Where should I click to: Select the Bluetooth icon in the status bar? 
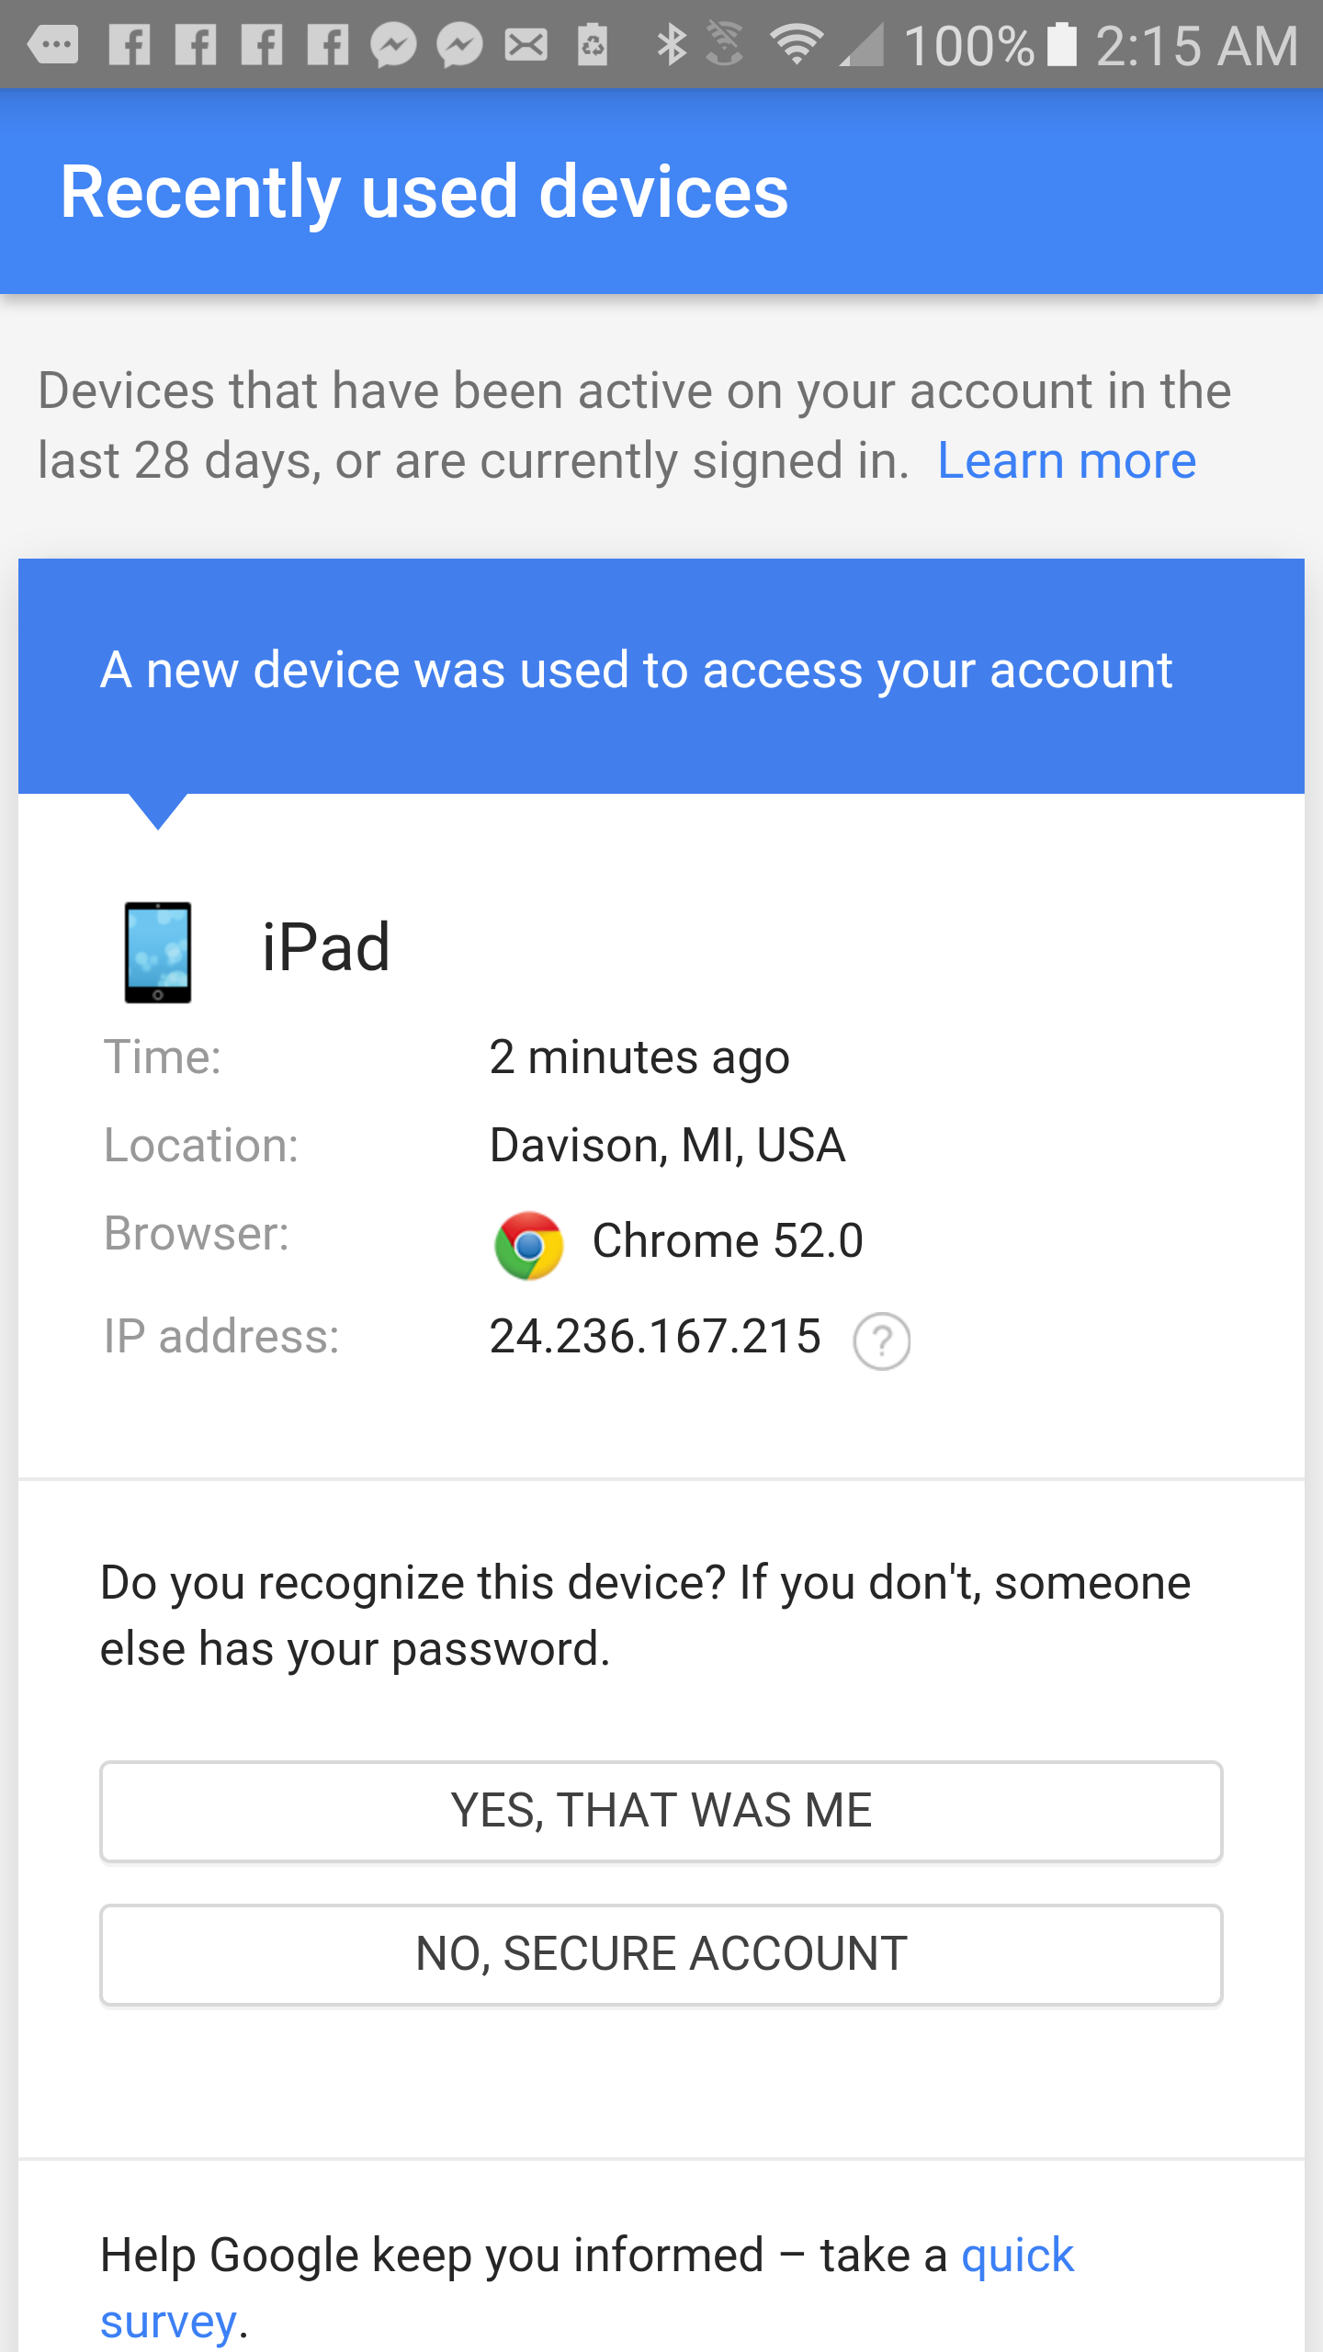coord(670,44)
